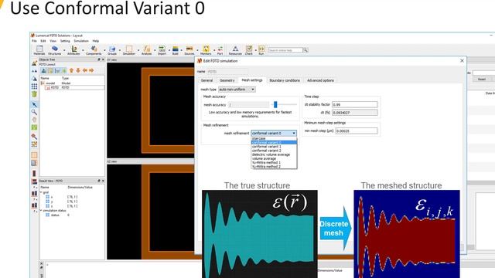495x278 pixels.
Task: Select the FDTD row in Objects Tree
Action: 74,87
